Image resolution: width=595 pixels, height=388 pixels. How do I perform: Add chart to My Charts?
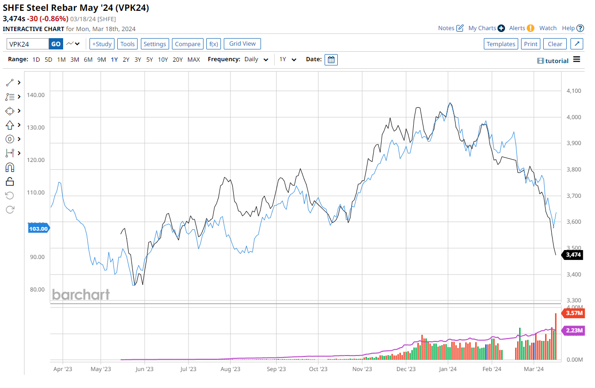[x=501, y=28]
